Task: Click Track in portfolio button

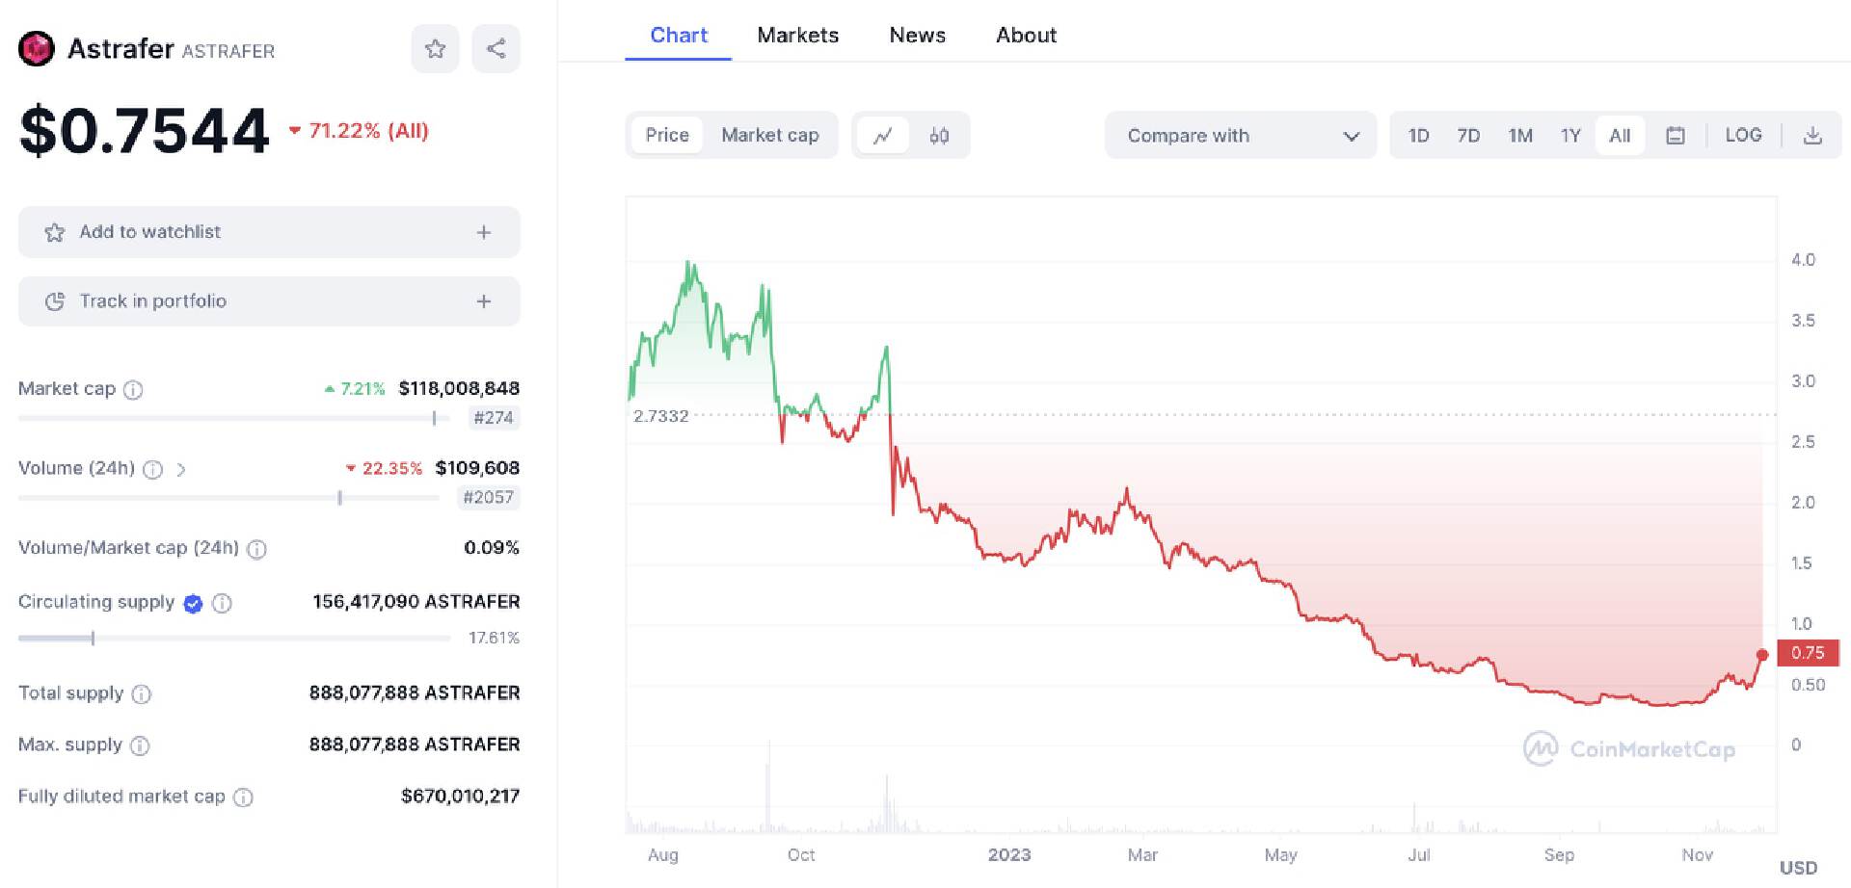Action: 269,301
